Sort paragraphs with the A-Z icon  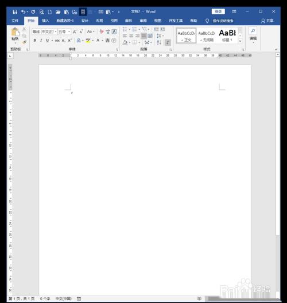point(159,42)
